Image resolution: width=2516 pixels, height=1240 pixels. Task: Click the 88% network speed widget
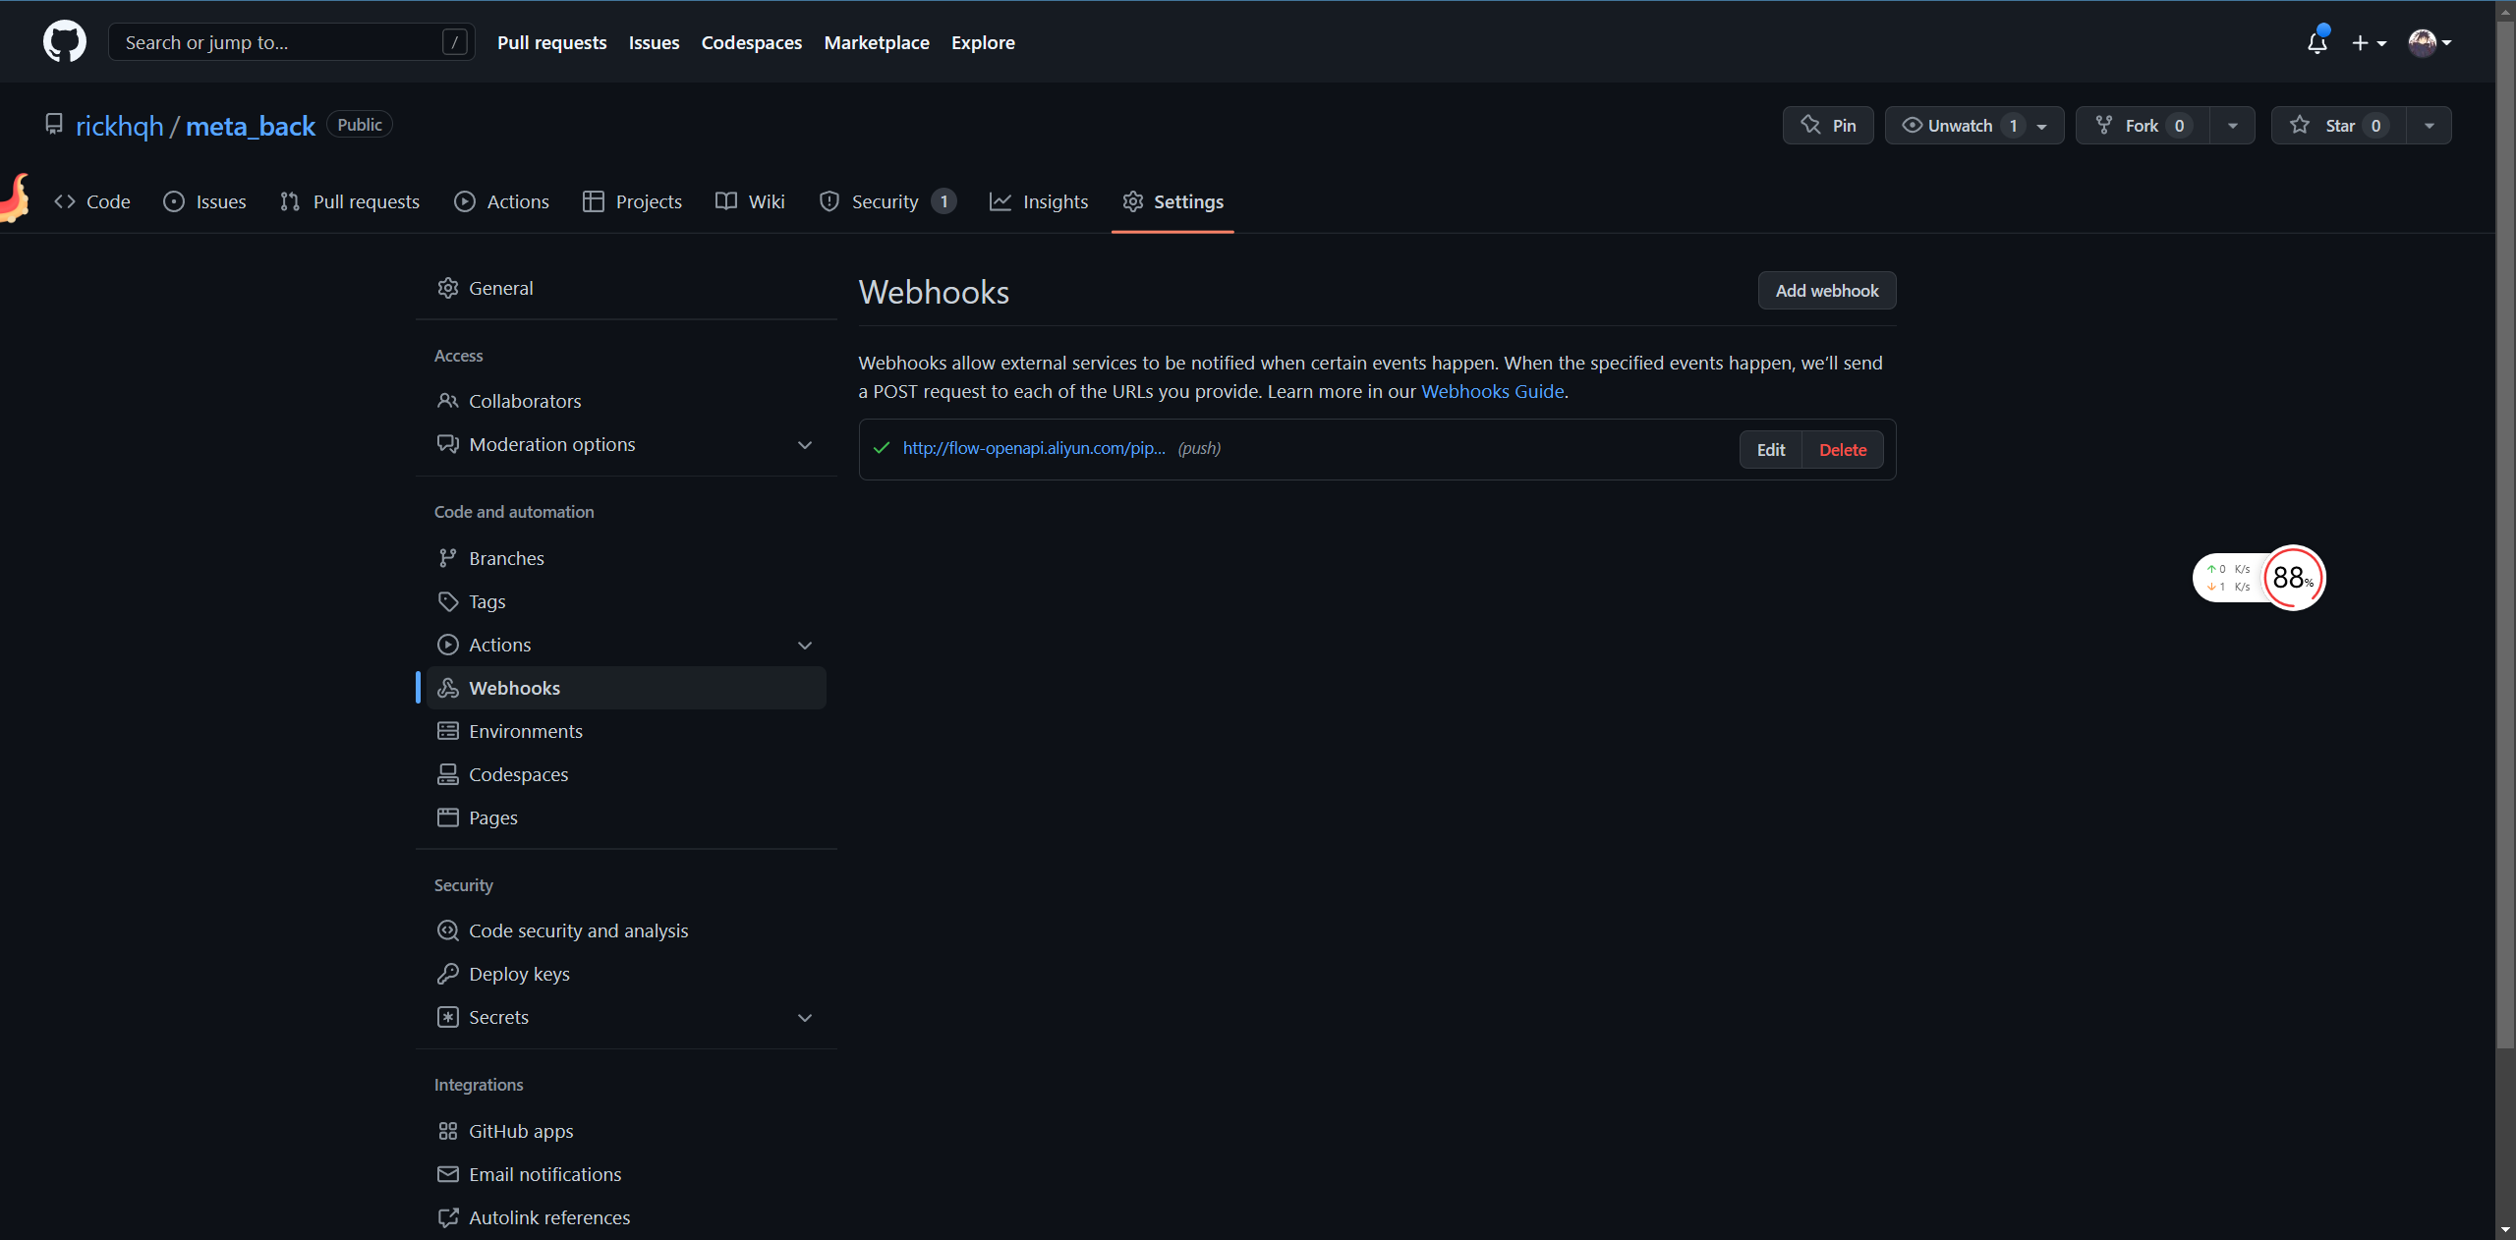click(x=2259, y=578)
